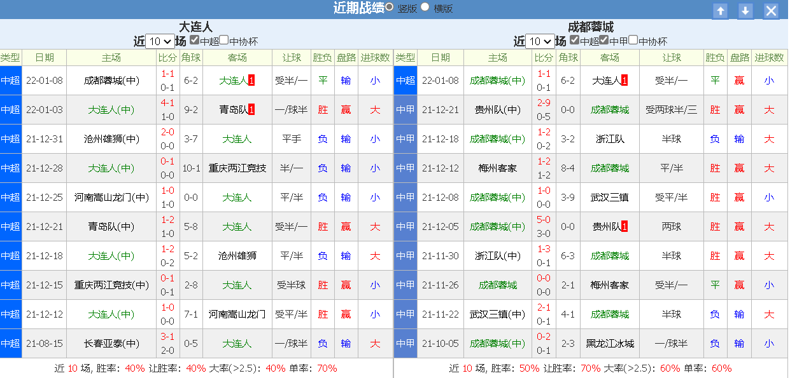This screenshot has height=378, width=790.
Task: Click 成都蓉城 team title heading
Action: pyautogui.click(x=590, y=27)
